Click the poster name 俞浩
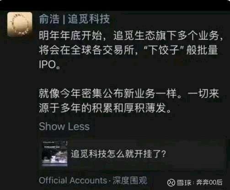Screen dimensions: 230x190 pyautogui.click(x=49, y=19)
